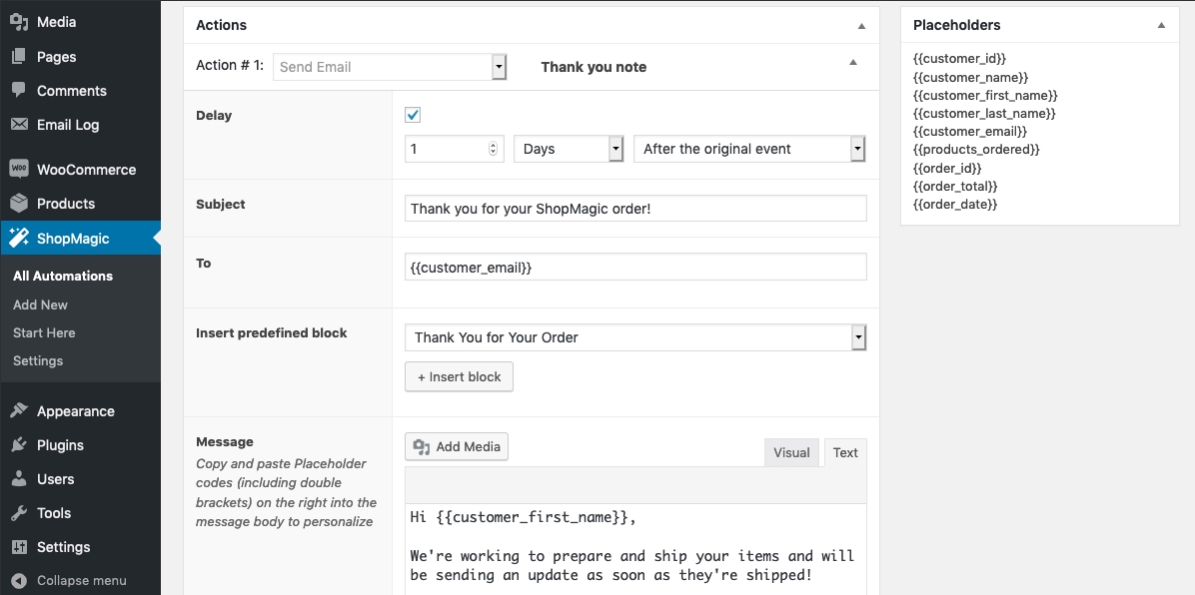Collapse the Placeholders panel

tap(1161, 25)
